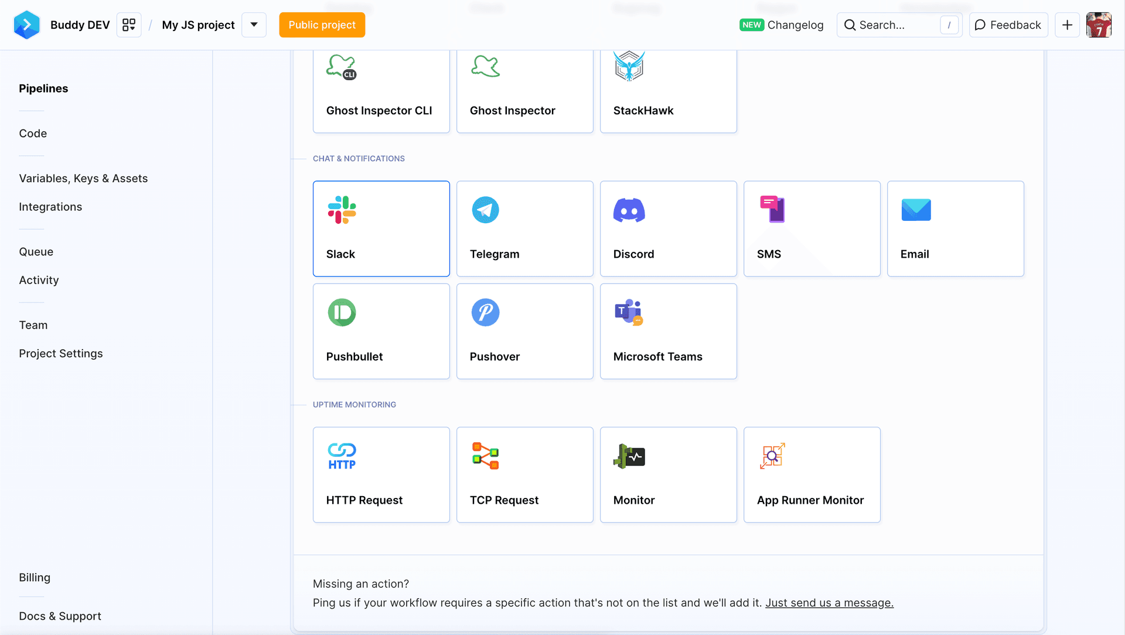Choose the TCP Request action icon

(x=486, y=456)
